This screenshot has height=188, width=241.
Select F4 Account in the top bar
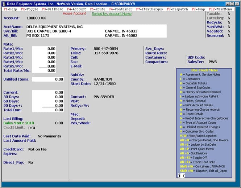(76, 9)
